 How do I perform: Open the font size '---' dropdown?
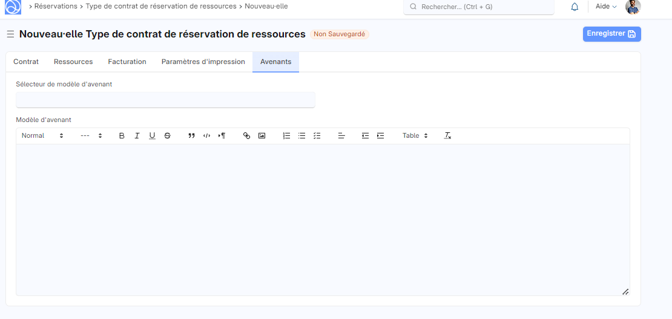pyautogui.click(x=91, y=135)
